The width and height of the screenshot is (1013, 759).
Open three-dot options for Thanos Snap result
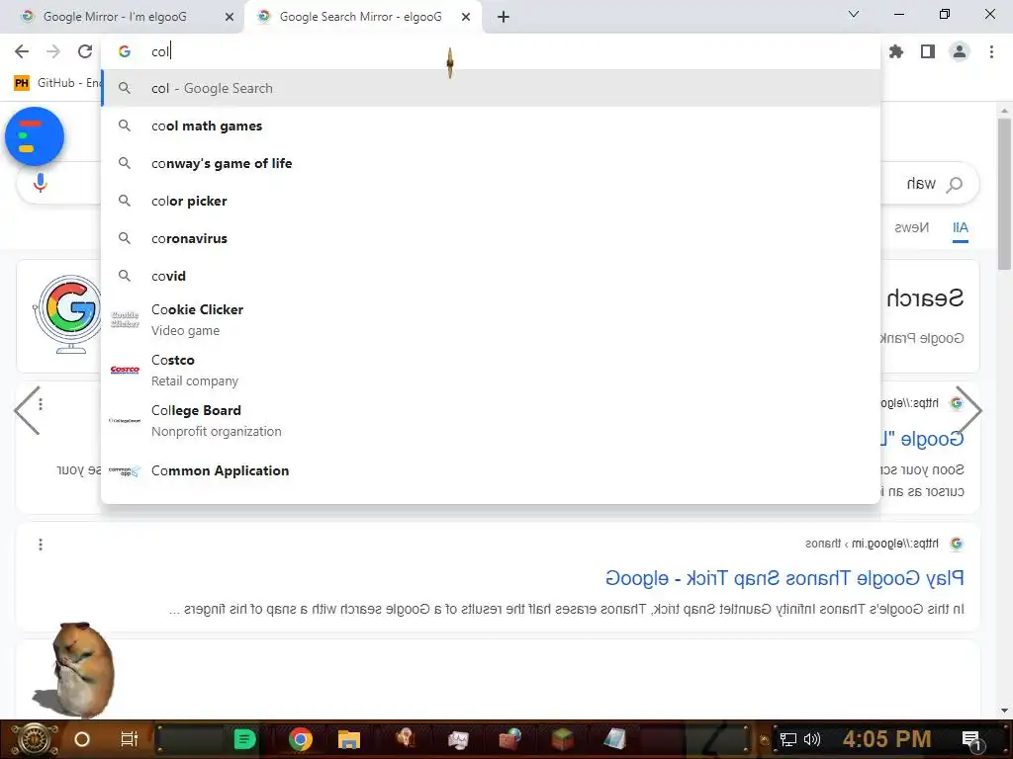(41, 545)
